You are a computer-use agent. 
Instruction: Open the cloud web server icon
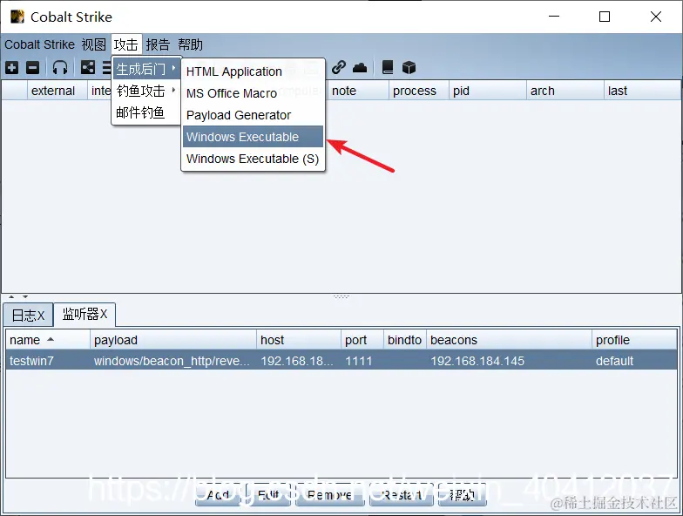tap(360, 68)
